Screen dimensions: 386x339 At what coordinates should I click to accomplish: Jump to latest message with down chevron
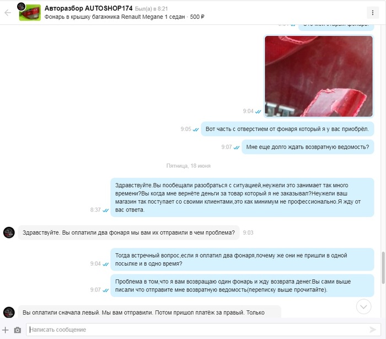[363, 306]
